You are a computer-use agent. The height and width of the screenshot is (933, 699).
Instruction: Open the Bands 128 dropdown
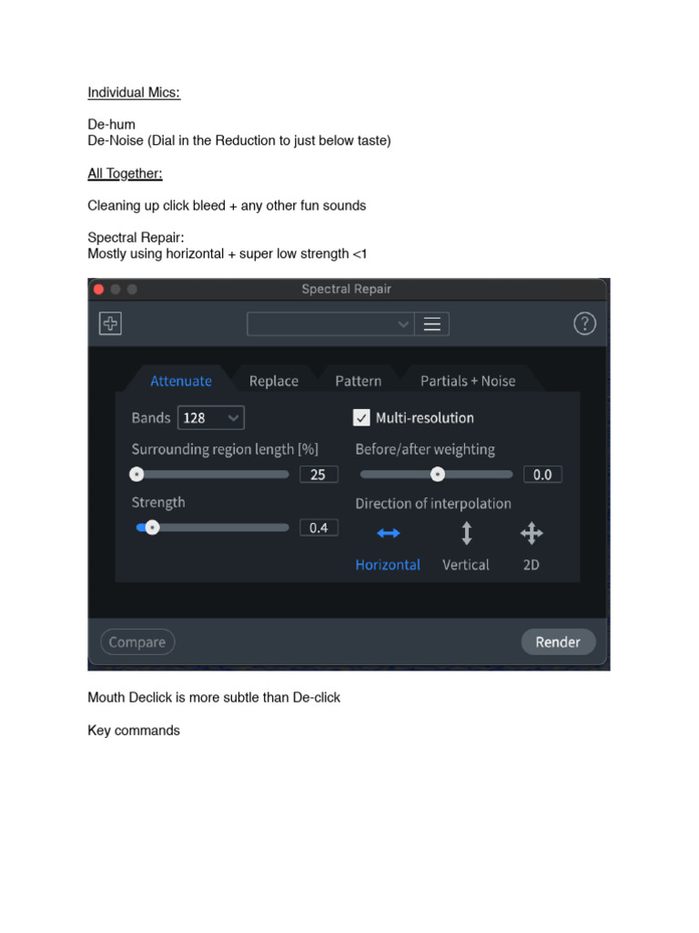click(211, 417)
